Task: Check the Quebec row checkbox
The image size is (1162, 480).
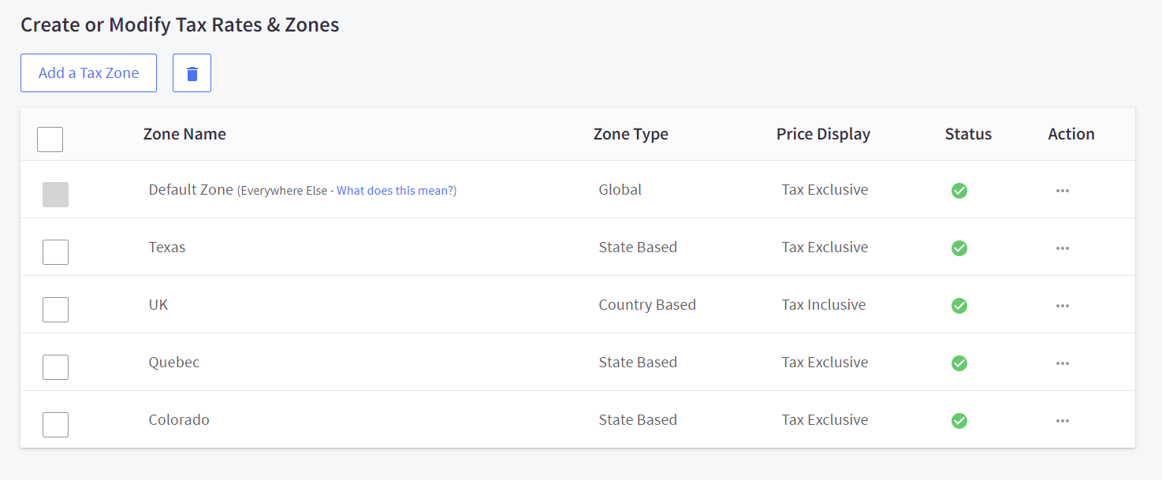Action: 55,367
